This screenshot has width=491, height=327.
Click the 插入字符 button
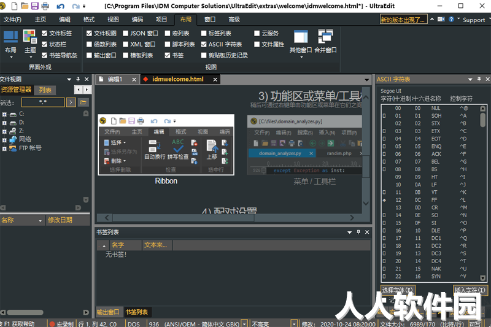(x=470, y=290)
